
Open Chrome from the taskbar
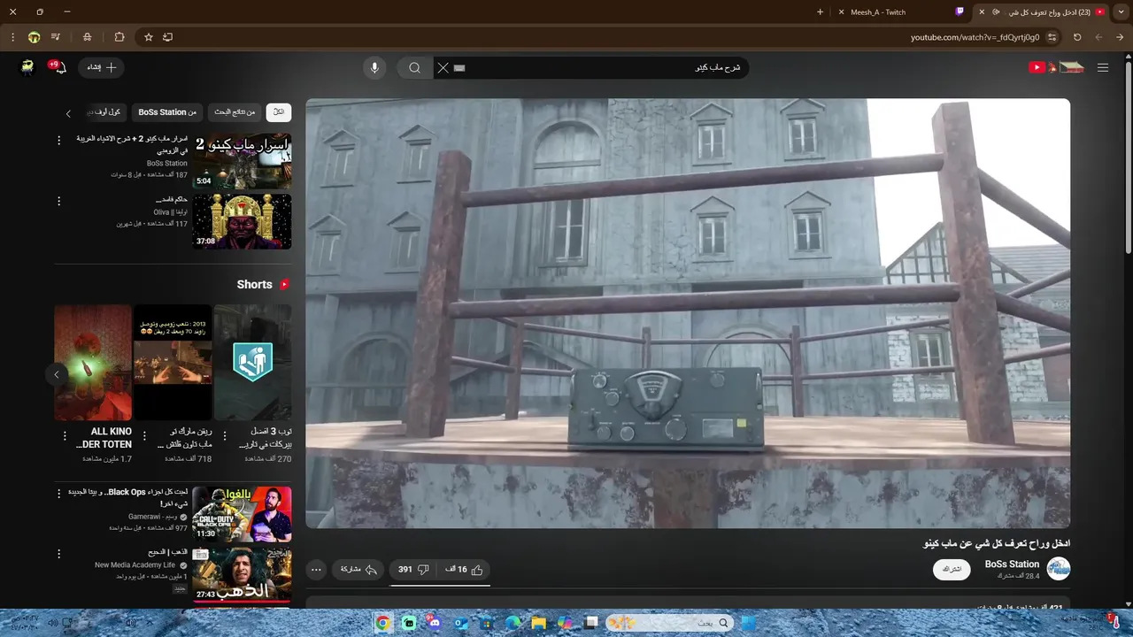coord(383,623)
